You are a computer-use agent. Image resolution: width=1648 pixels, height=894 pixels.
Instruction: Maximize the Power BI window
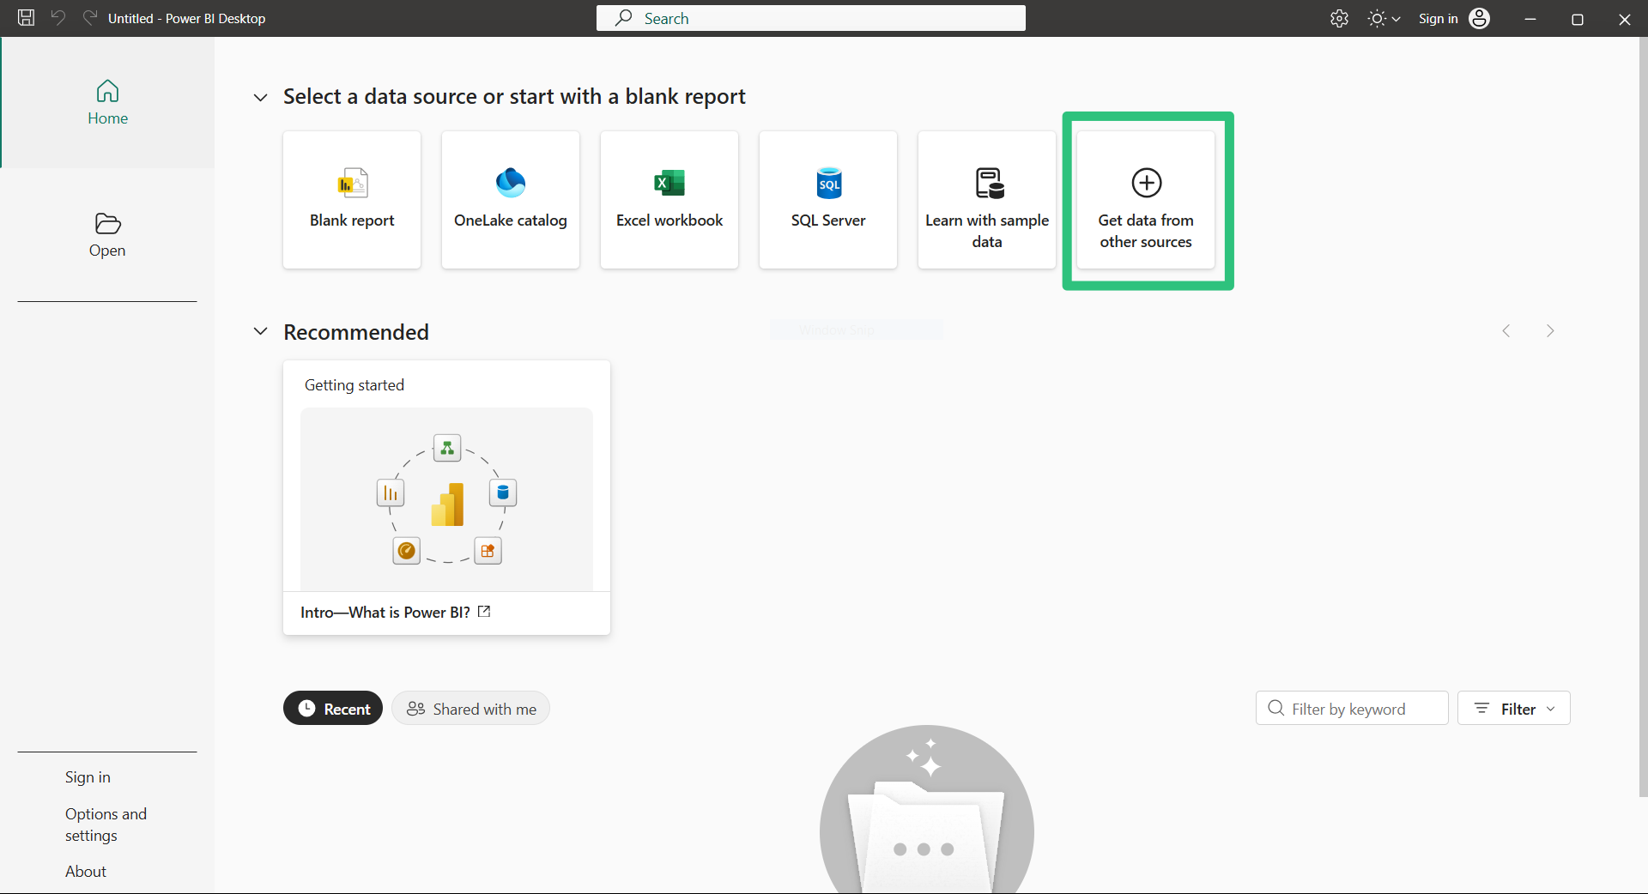[1577, 18]
